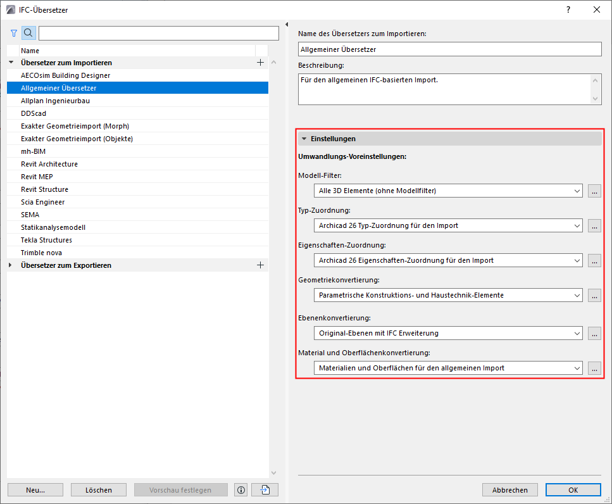612x504 pixels.
Task: Select Statikanalysemodell translator
Action: pos(137,227)
